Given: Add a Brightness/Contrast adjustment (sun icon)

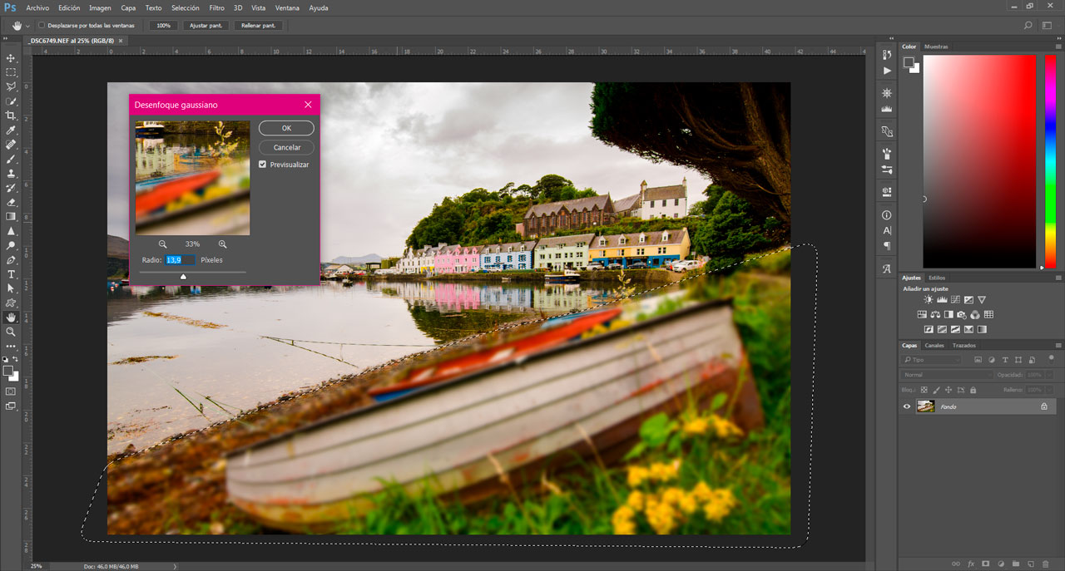Looking at the screenshot, I should (929, 299).
